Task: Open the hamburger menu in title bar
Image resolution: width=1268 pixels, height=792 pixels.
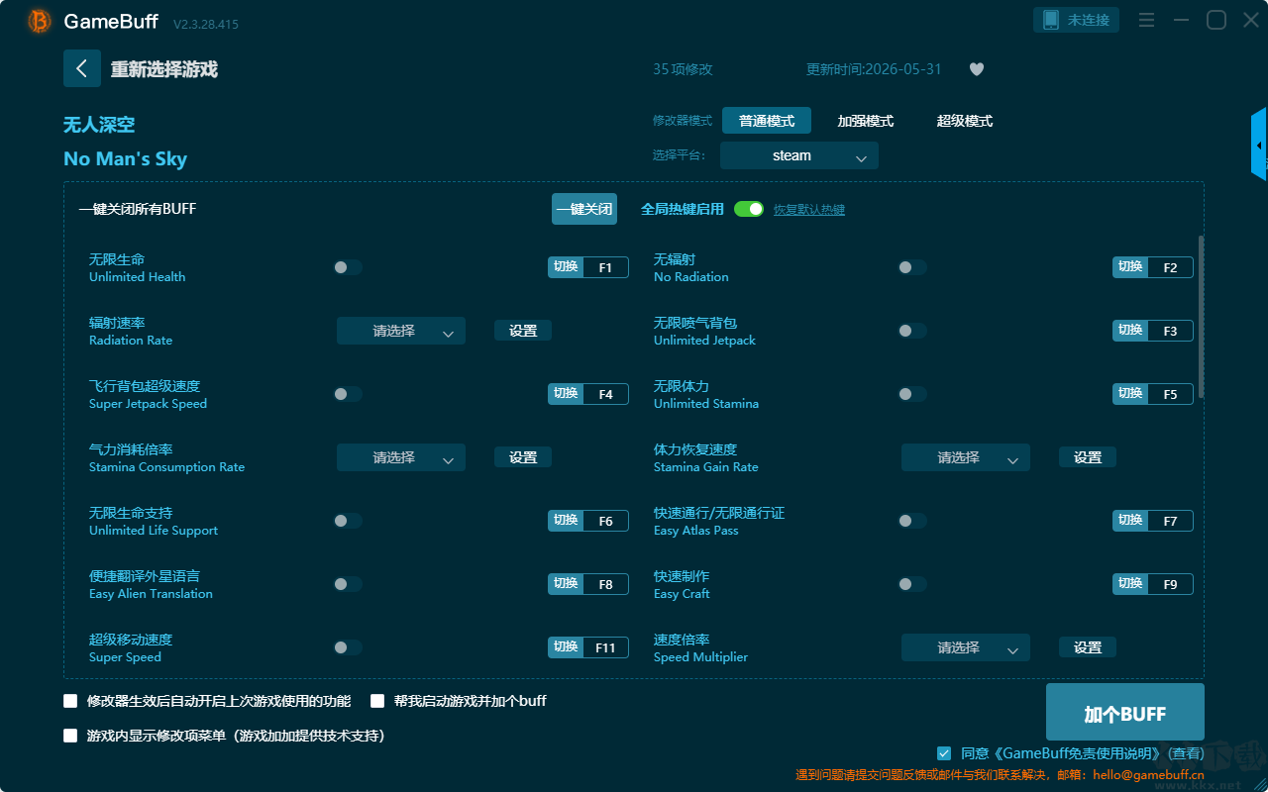Action: coord(1146,20)
